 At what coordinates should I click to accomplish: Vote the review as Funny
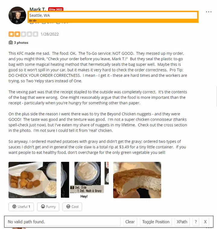pyautogui.click(x=48, y=207)
